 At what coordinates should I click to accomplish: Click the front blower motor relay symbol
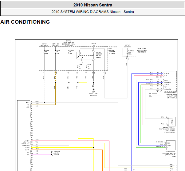click(x=86, y=55)
